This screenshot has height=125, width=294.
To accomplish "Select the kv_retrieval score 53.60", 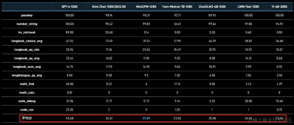I will (x=109, y=32).
